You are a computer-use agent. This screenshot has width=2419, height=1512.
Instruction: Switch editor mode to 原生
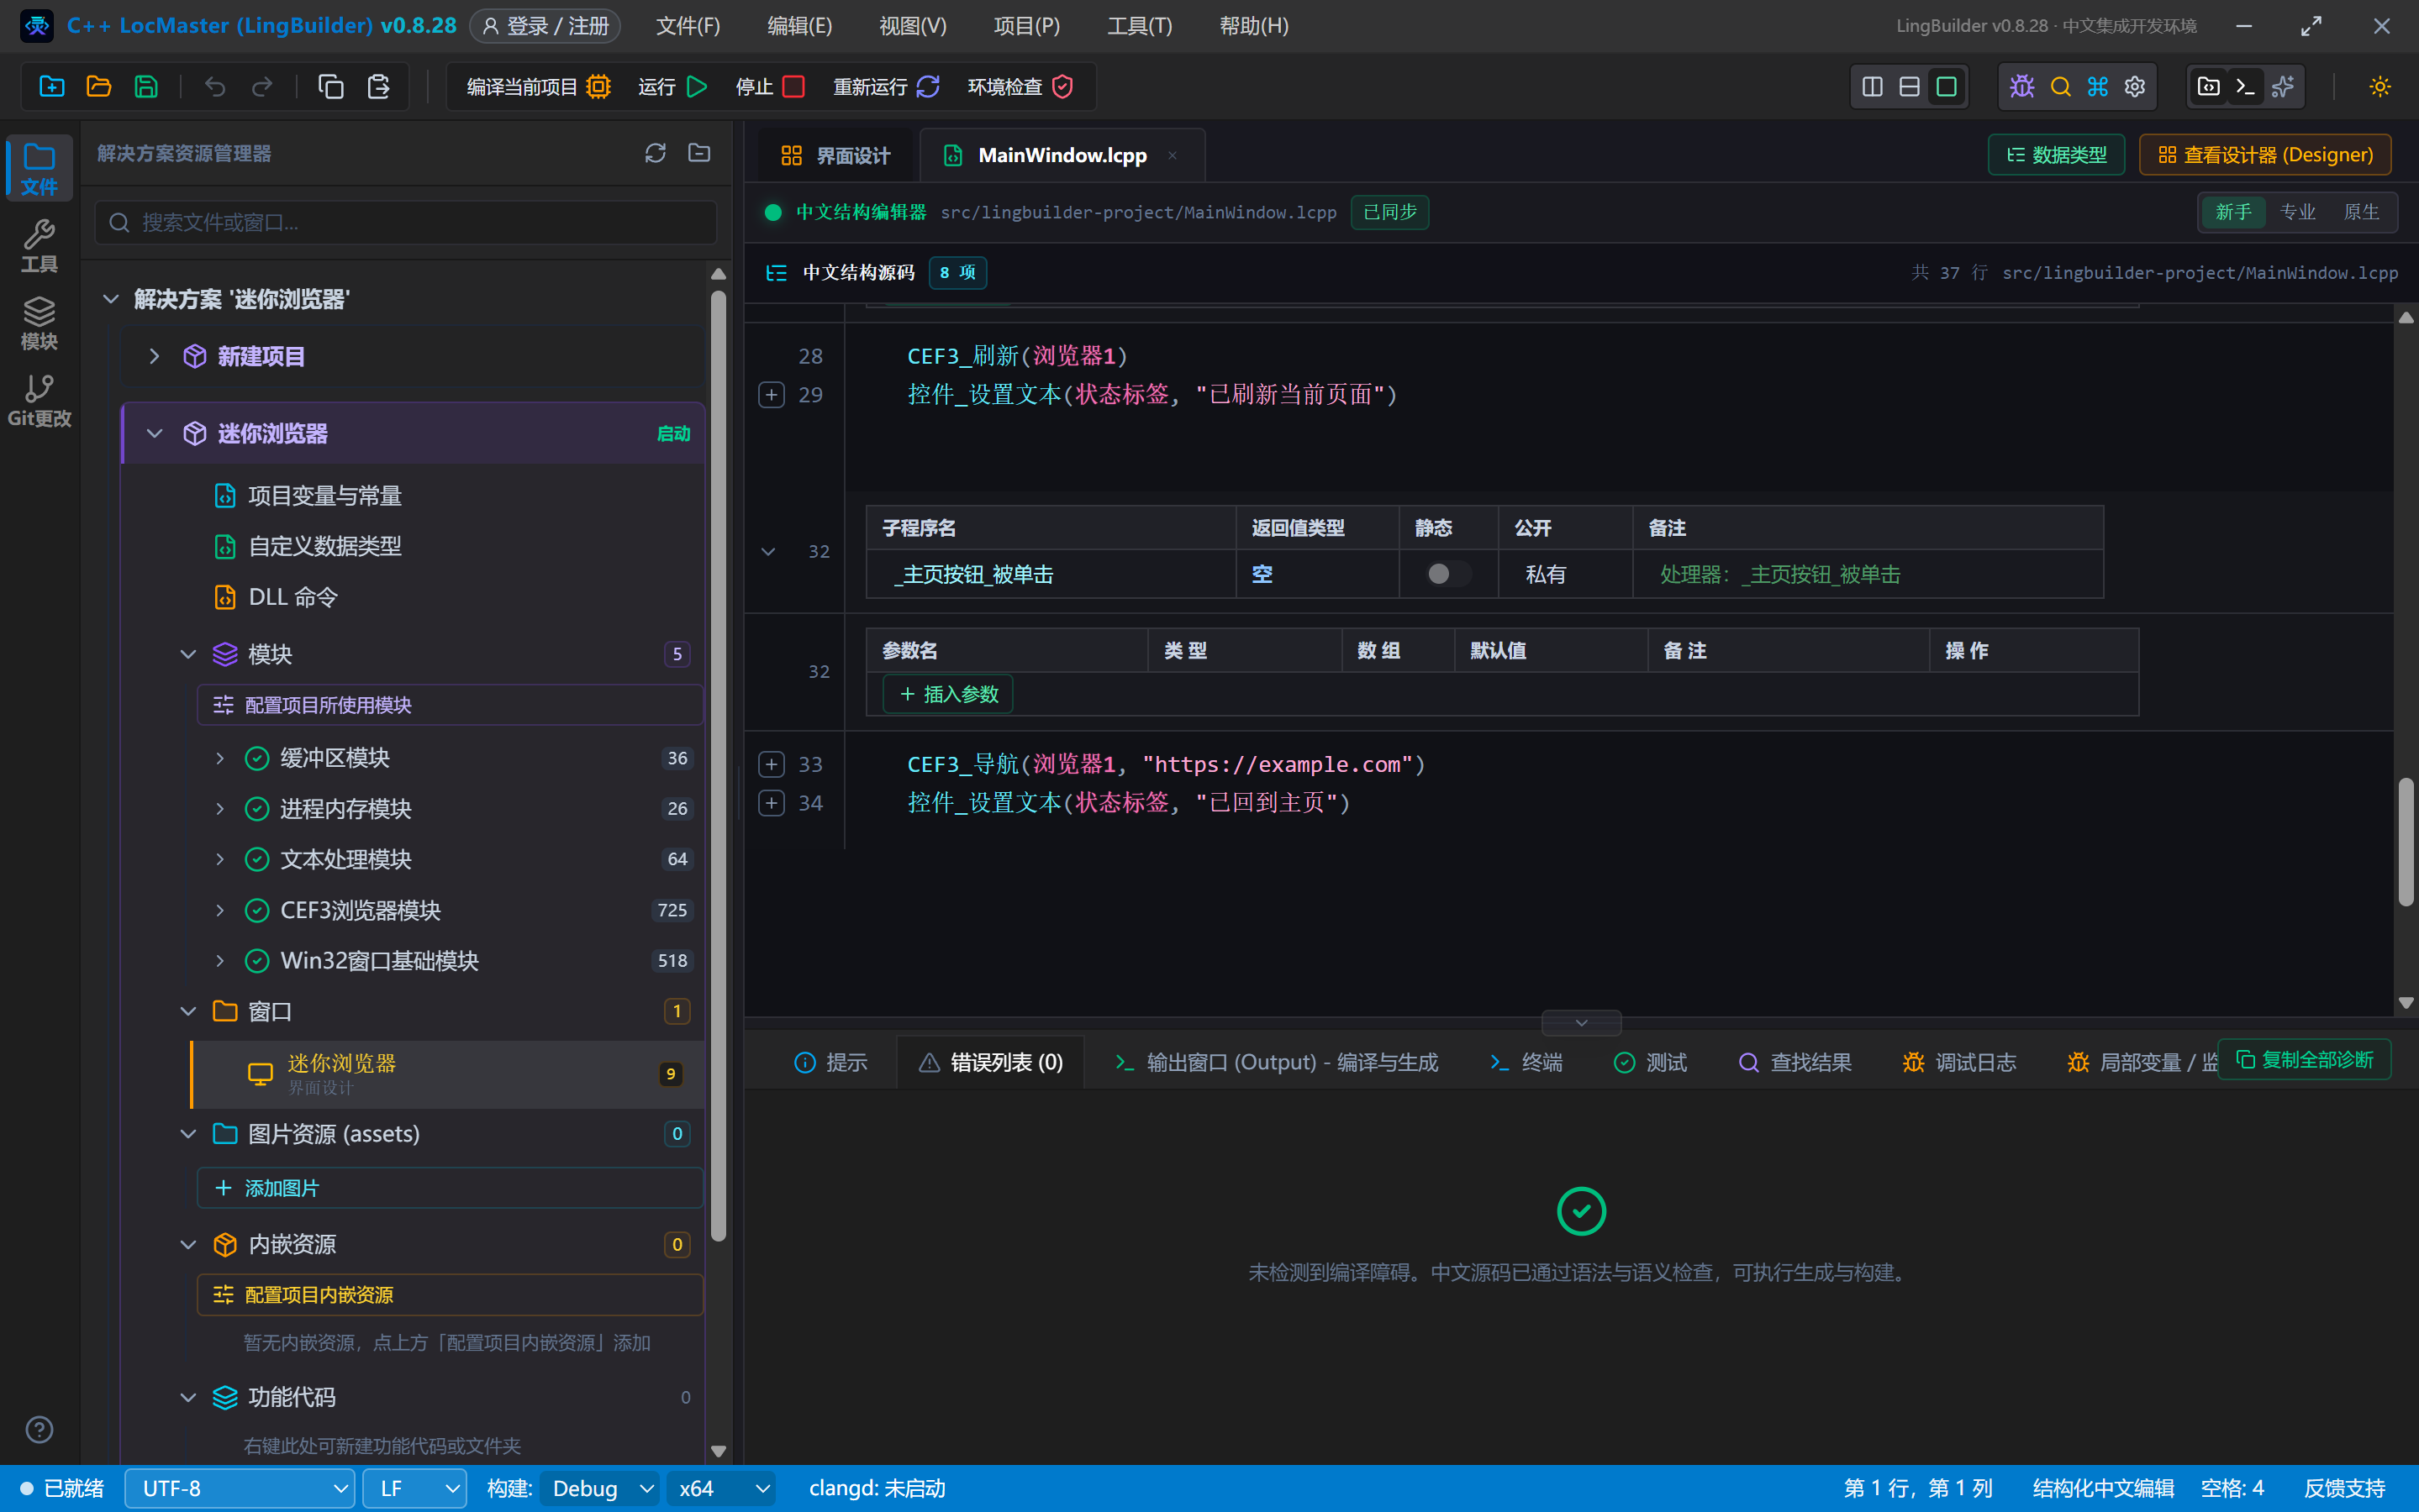pos(2361,212)
